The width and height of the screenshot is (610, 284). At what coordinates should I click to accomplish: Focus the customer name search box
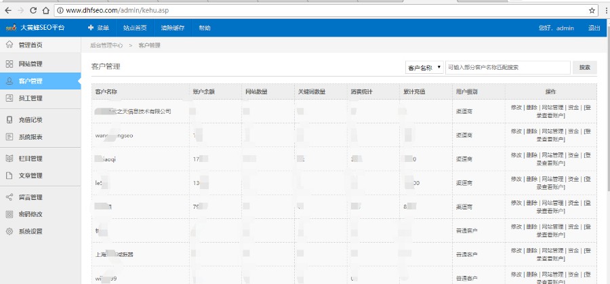[x=508, y=67]
